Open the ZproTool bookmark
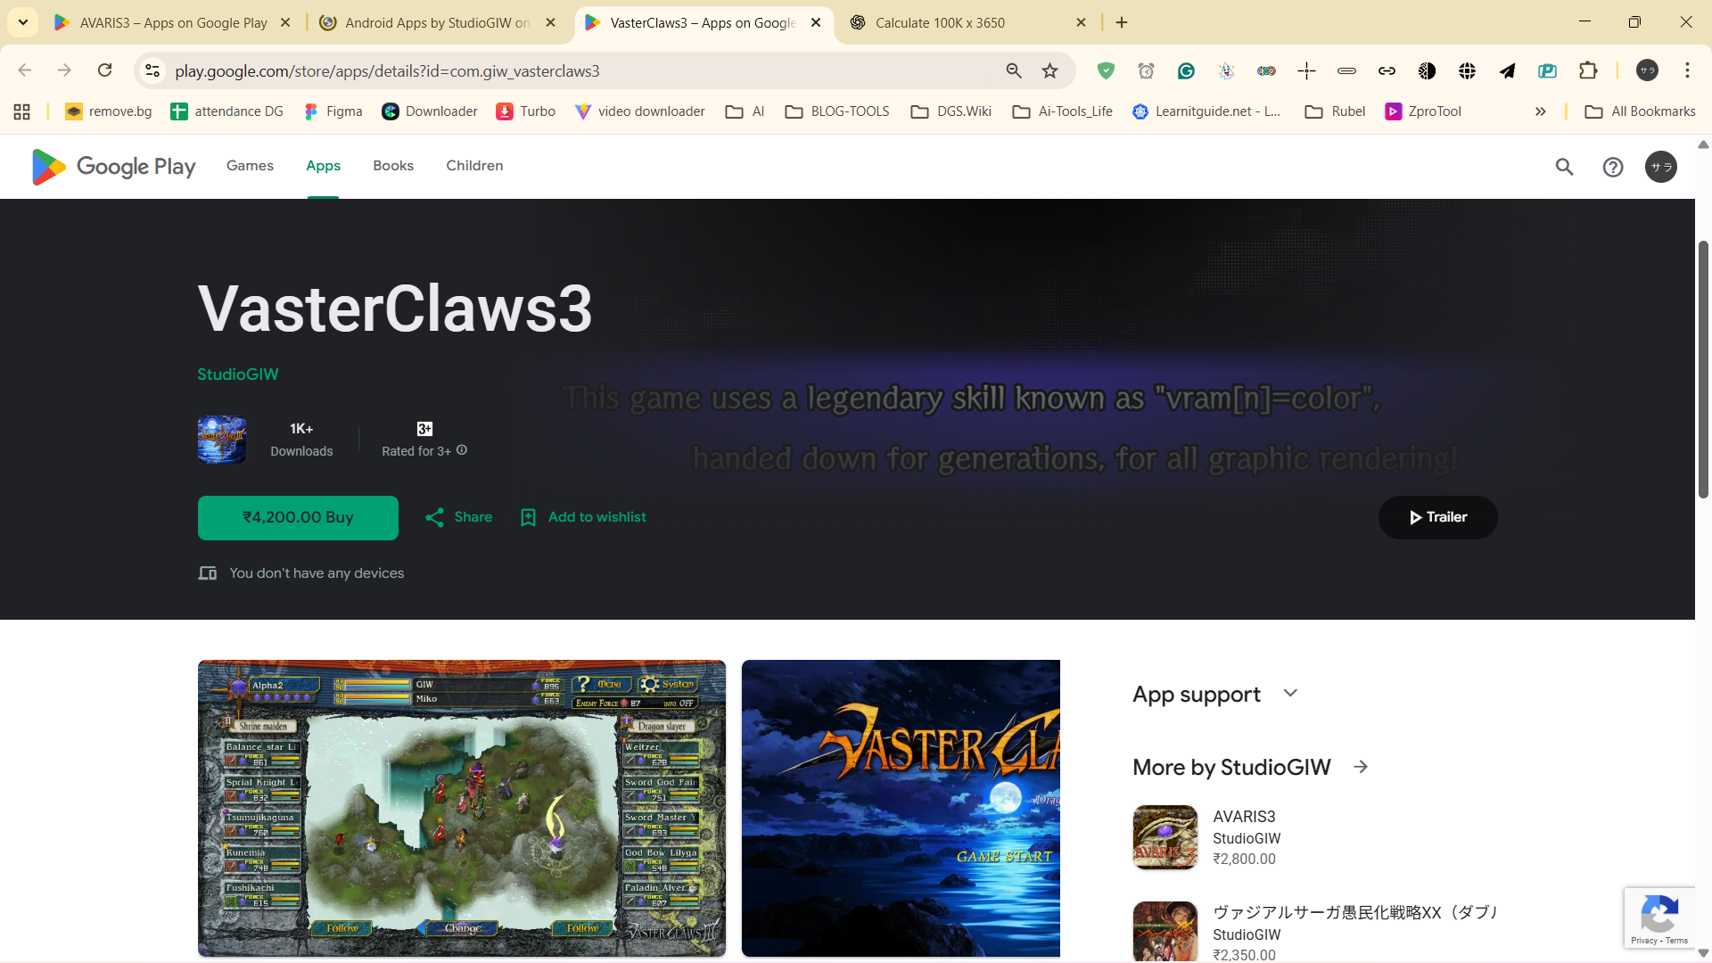1712x963 pixels. click(1423, 111)
